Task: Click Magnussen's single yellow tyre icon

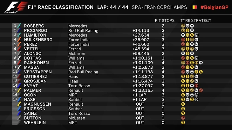Action: tap(183, 104)
